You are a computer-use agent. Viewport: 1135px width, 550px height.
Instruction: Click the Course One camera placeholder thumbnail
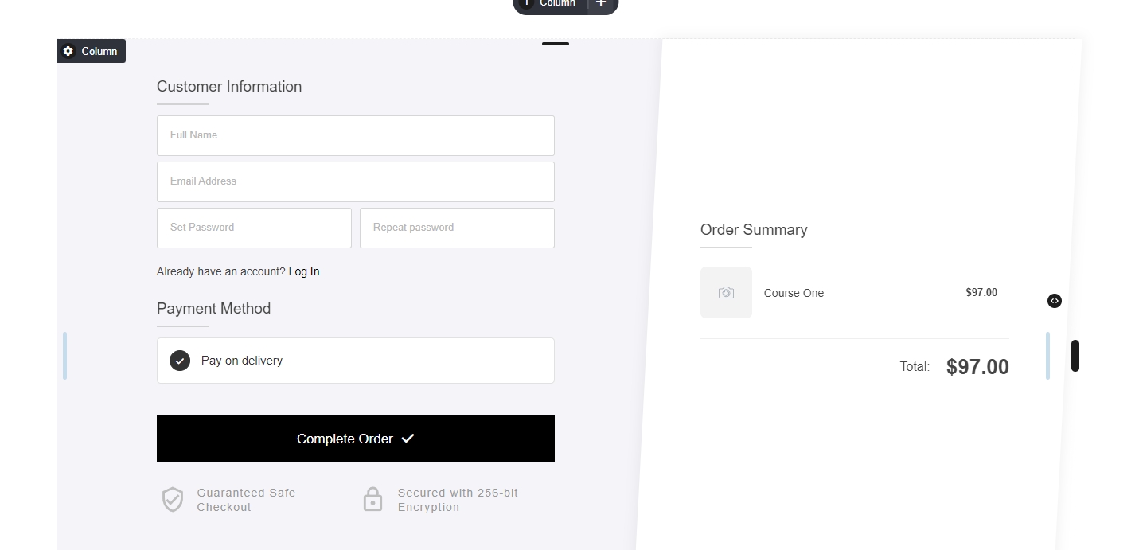coord(726,293)
